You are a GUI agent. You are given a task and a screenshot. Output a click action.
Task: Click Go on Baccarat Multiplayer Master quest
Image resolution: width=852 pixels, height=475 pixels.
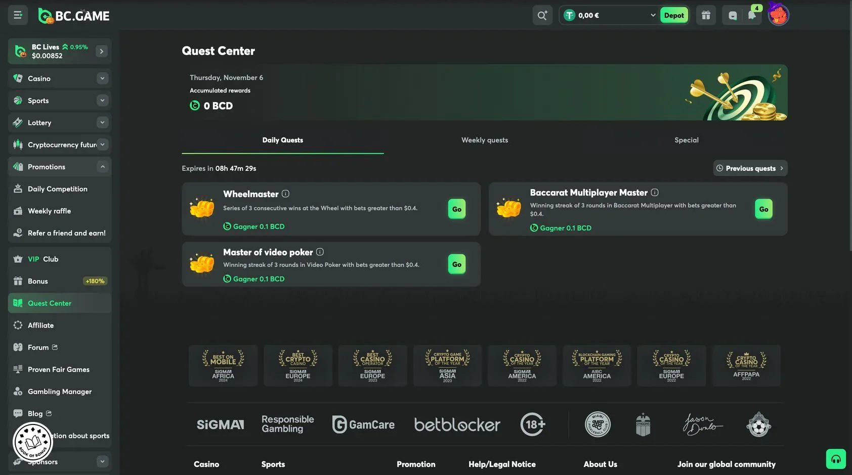point(763,209)
